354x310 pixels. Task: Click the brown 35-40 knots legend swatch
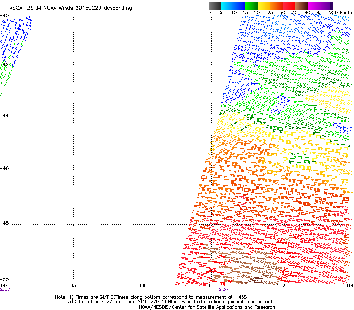point(301,6)
